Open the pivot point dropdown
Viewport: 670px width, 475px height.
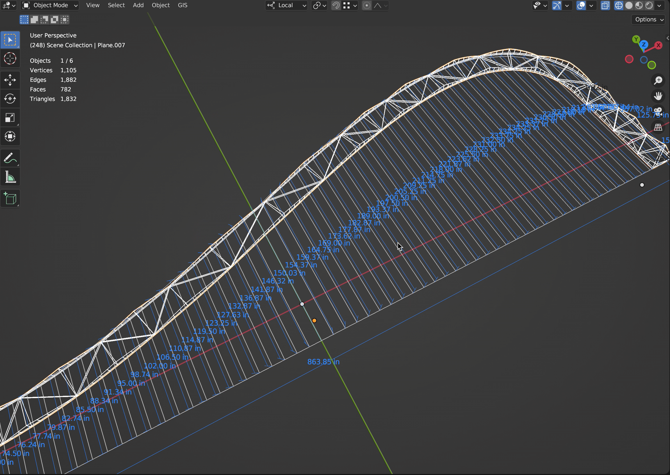pyautogui.click(x=319, y=5)
